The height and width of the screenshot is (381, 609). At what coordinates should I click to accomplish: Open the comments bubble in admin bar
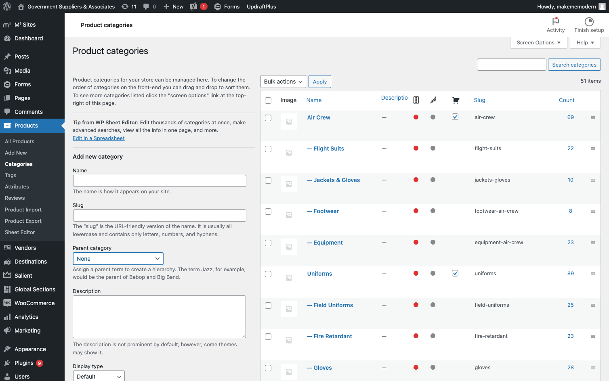(149, 6)
